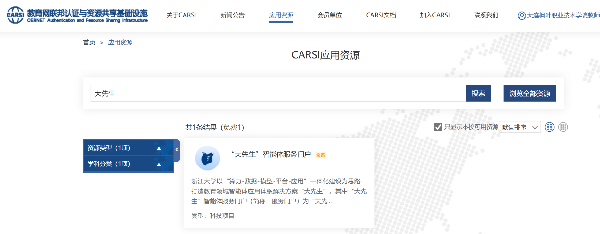
Task: Expand the 学科分类 filter section
Action: tap(159, 164)
